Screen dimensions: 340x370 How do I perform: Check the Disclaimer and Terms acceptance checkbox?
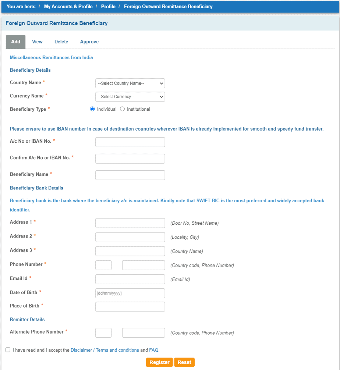click(x=8, y=349)
